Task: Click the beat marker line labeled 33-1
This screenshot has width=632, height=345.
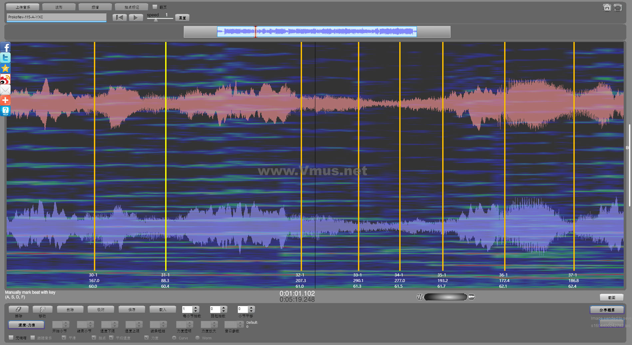Action: coord(359,156)
